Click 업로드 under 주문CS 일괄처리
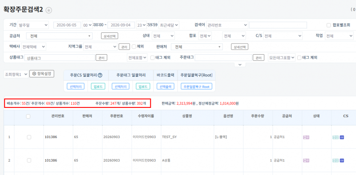The width and height of the screenshot is (356, 175). click(x=98, y=86)
